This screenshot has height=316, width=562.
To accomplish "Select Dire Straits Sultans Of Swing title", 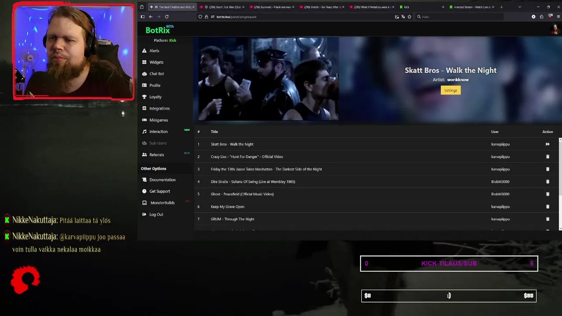I will tap(253, 182).
